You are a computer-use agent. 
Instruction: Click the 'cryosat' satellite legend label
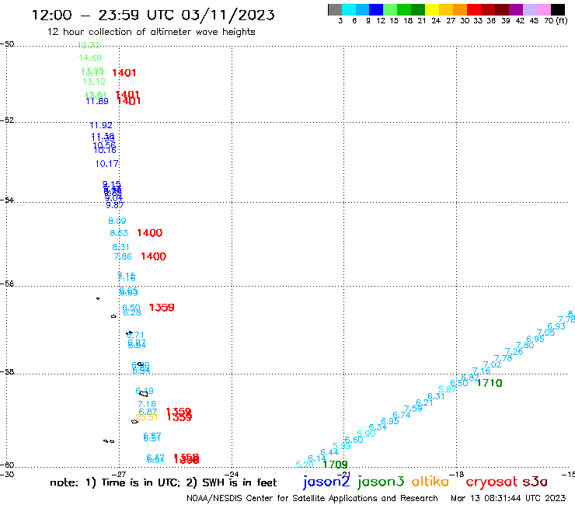(x=492, y=482)
